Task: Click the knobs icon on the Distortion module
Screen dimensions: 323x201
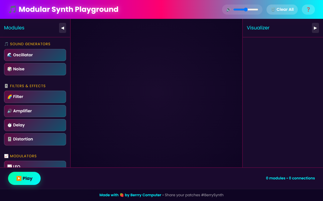Action: [9, 139]
